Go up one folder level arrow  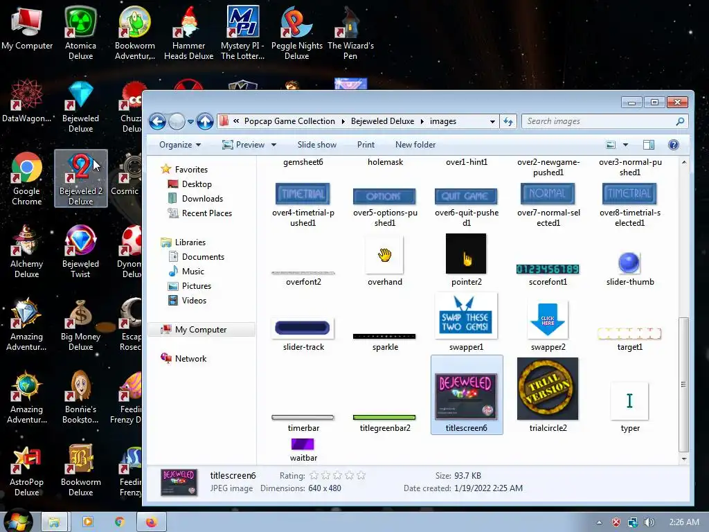(x=205, y=121)
